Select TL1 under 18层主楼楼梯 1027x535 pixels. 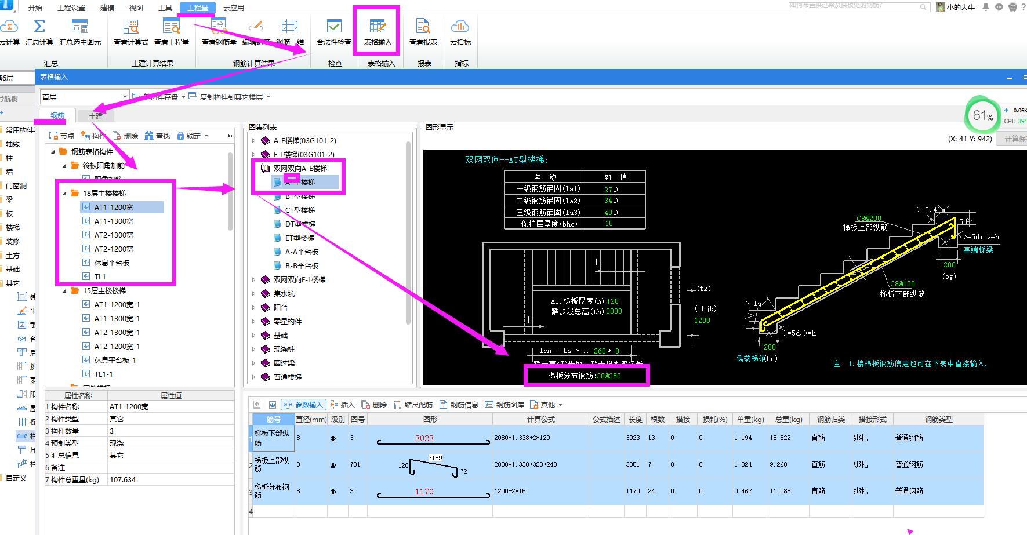(x=100, y=276)
